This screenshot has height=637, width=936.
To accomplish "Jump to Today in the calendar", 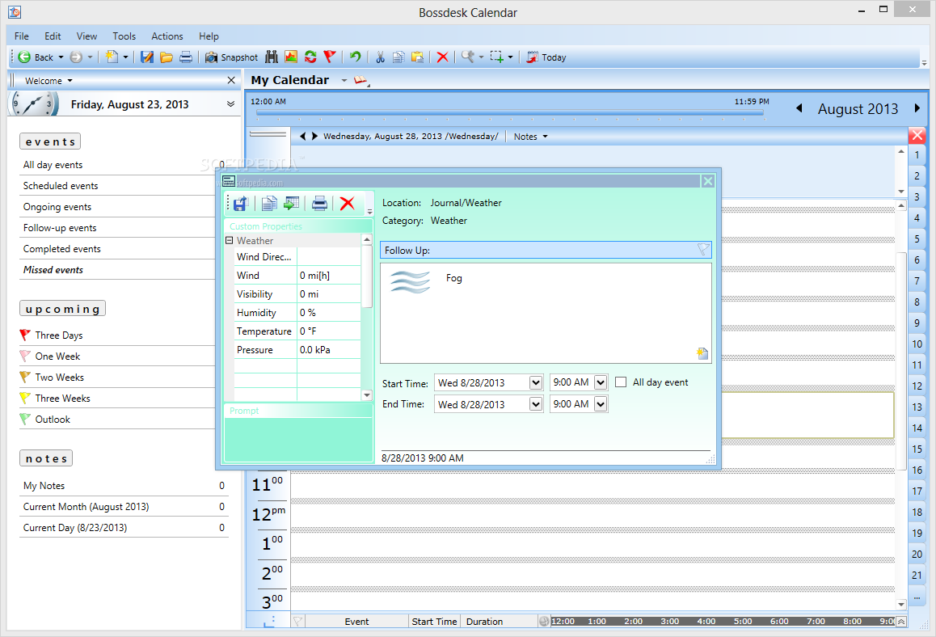I will (x=546, y=57).
